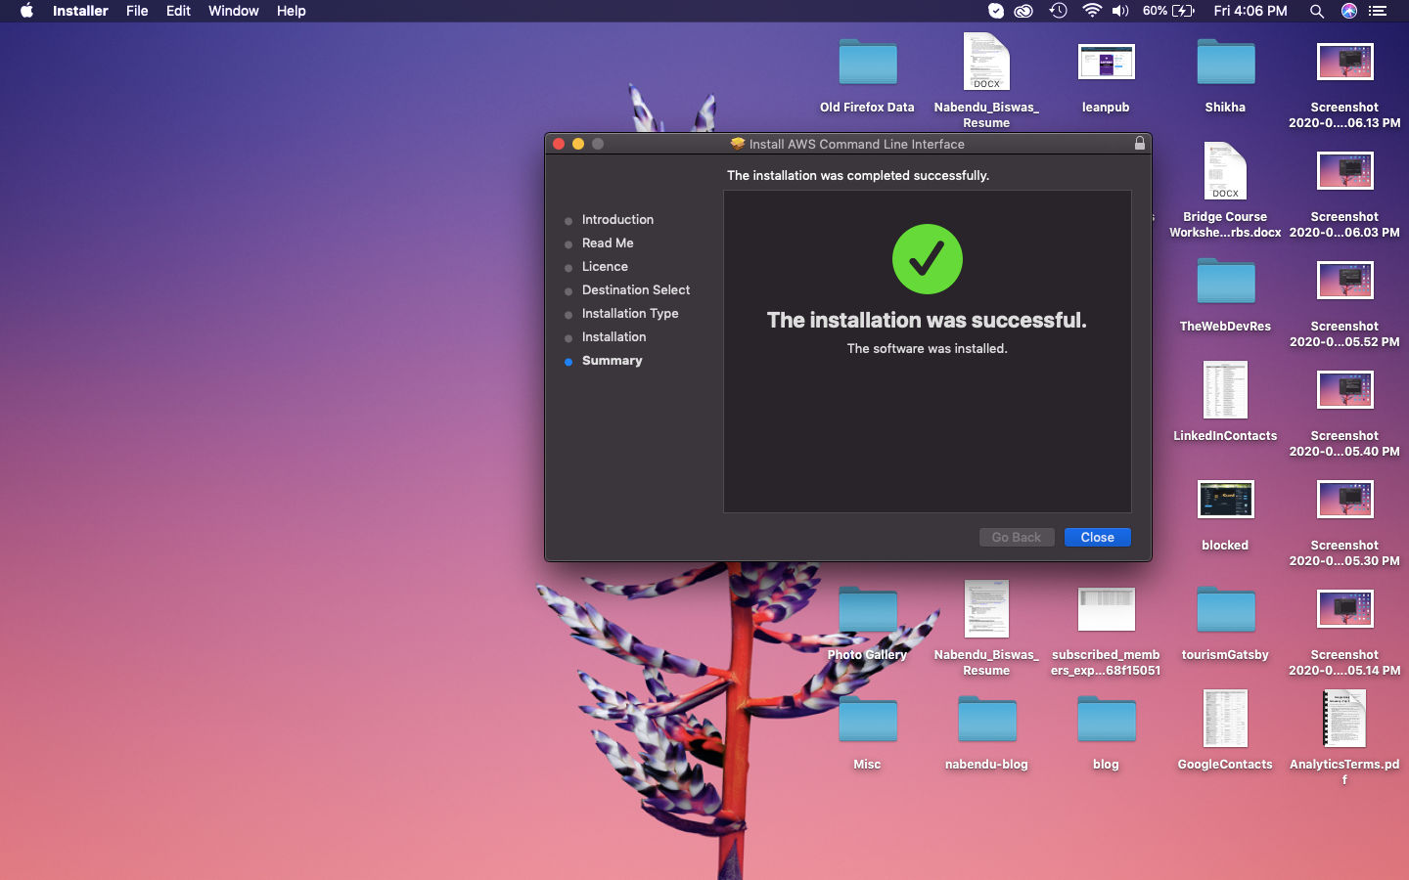Screen dimensions: 1409x880
Task: Select Screenshot 06.03 PM thumbnail
Action: (x=1344, y=171)
